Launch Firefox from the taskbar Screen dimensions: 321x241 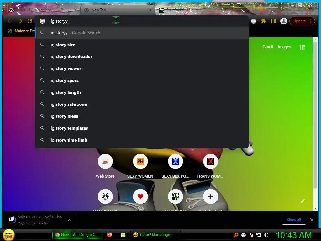click(x=109, y=235)
